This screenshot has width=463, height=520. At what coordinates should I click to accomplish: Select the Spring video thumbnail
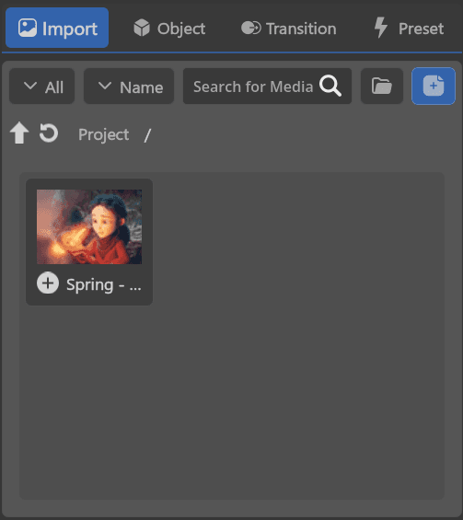pyautogui.click(x=89, y=226)
